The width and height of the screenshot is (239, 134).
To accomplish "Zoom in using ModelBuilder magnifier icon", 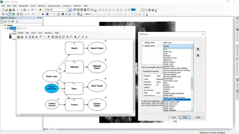I will tap(67, 37).
